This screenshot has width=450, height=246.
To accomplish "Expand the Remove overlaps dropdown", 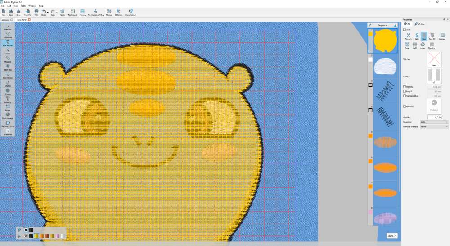I will (x=434, y=127).
